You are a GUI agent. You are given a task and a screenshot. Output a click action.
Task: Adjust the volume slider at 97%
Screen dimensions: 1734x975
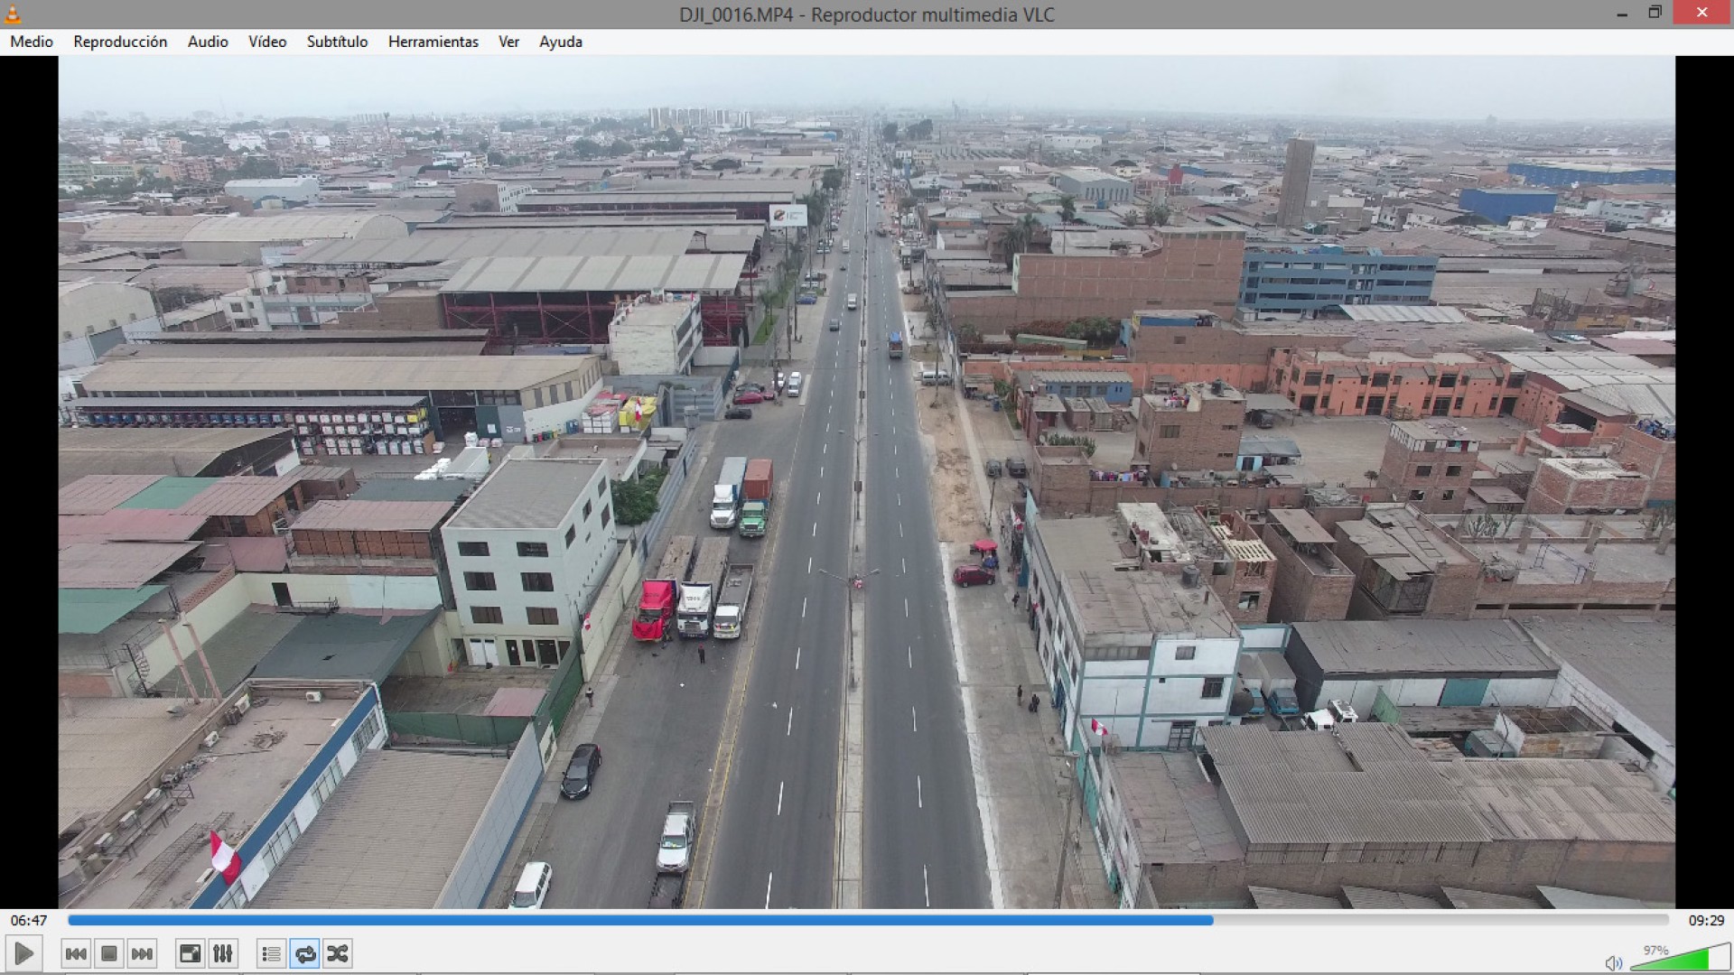point(1681,958)
